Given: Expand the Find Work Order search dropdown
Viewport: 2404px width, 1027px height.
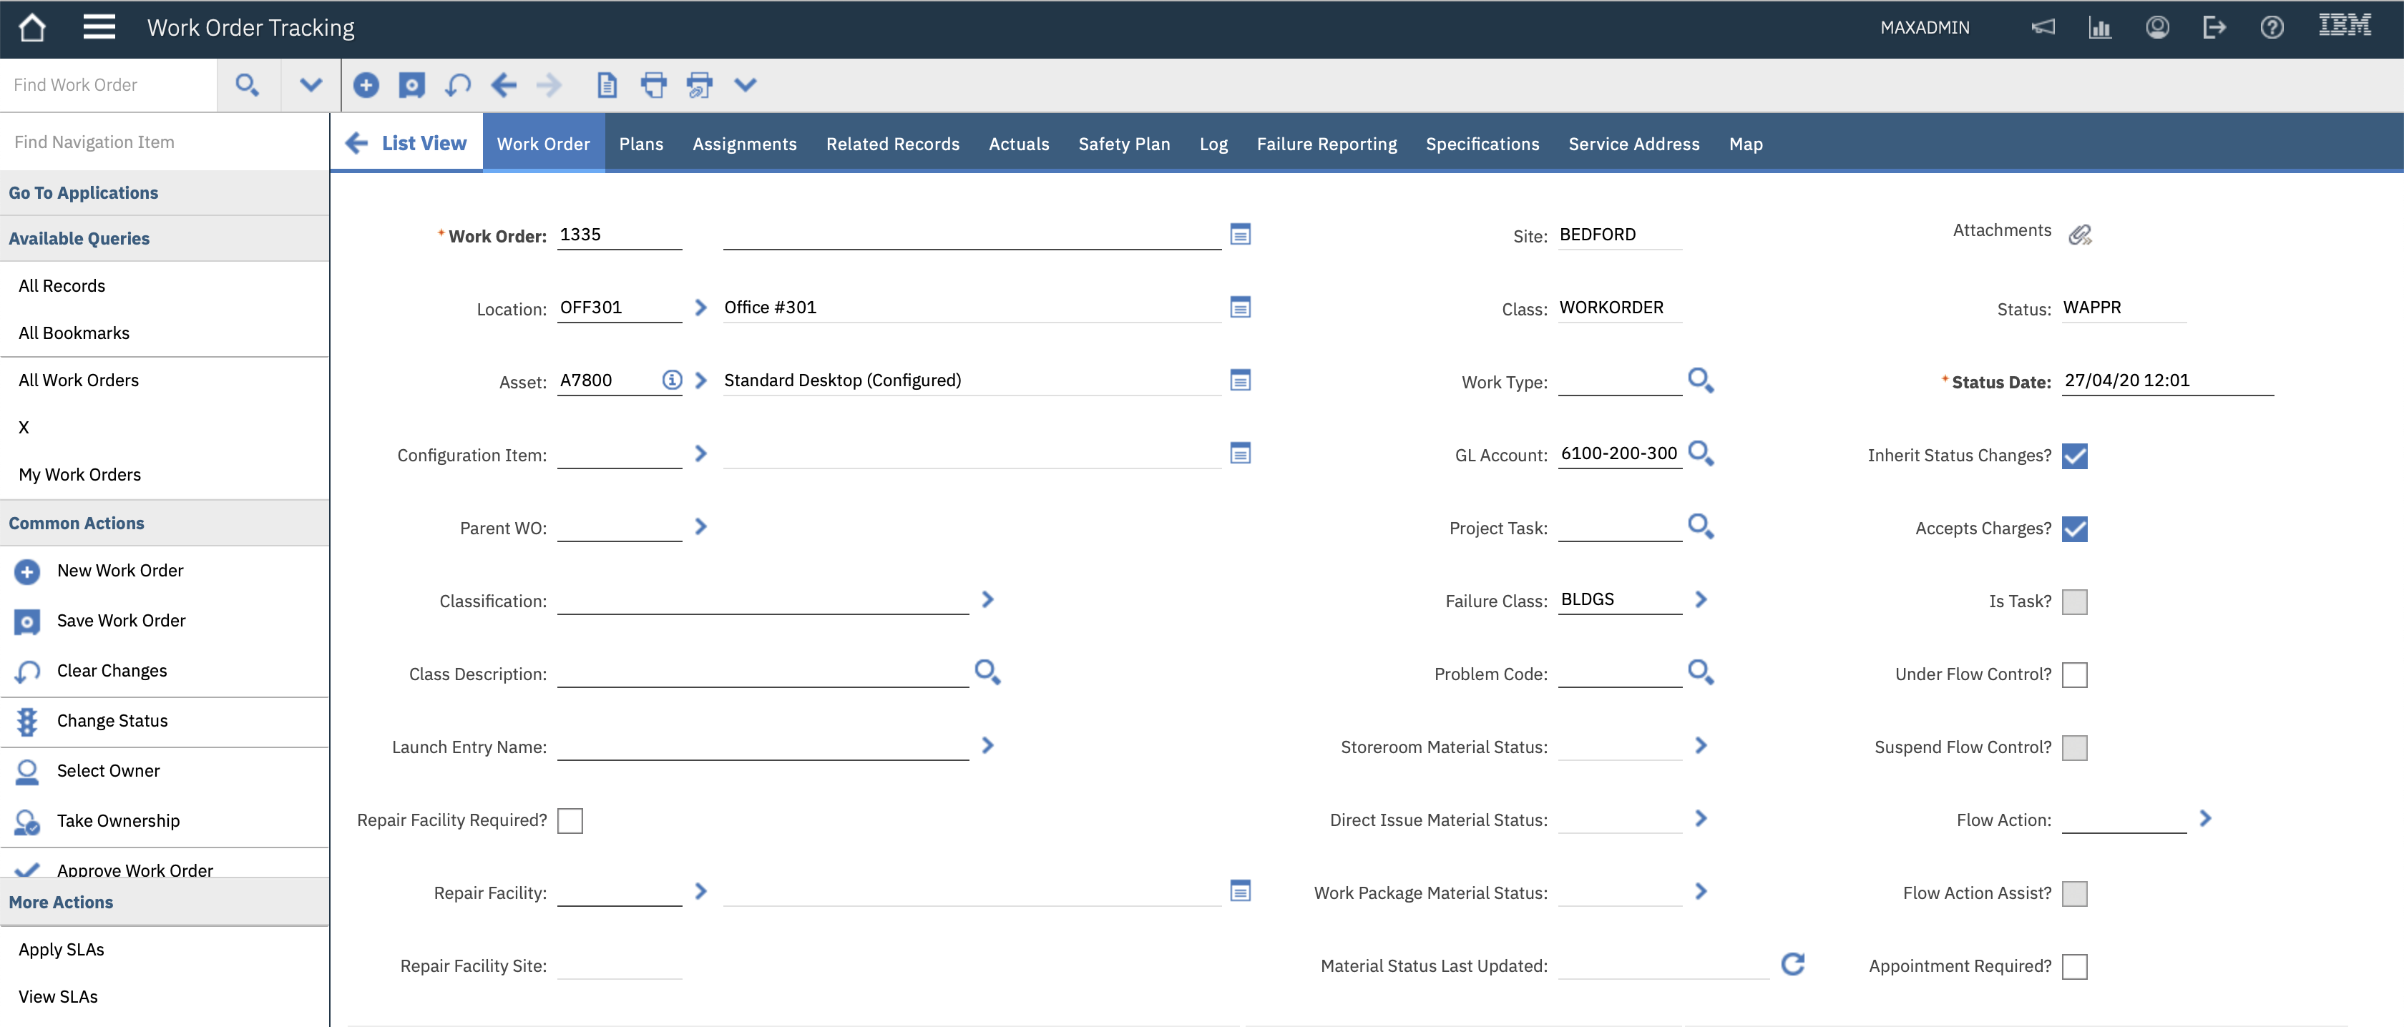Looking at the screenshot, I should pos(311,85).
